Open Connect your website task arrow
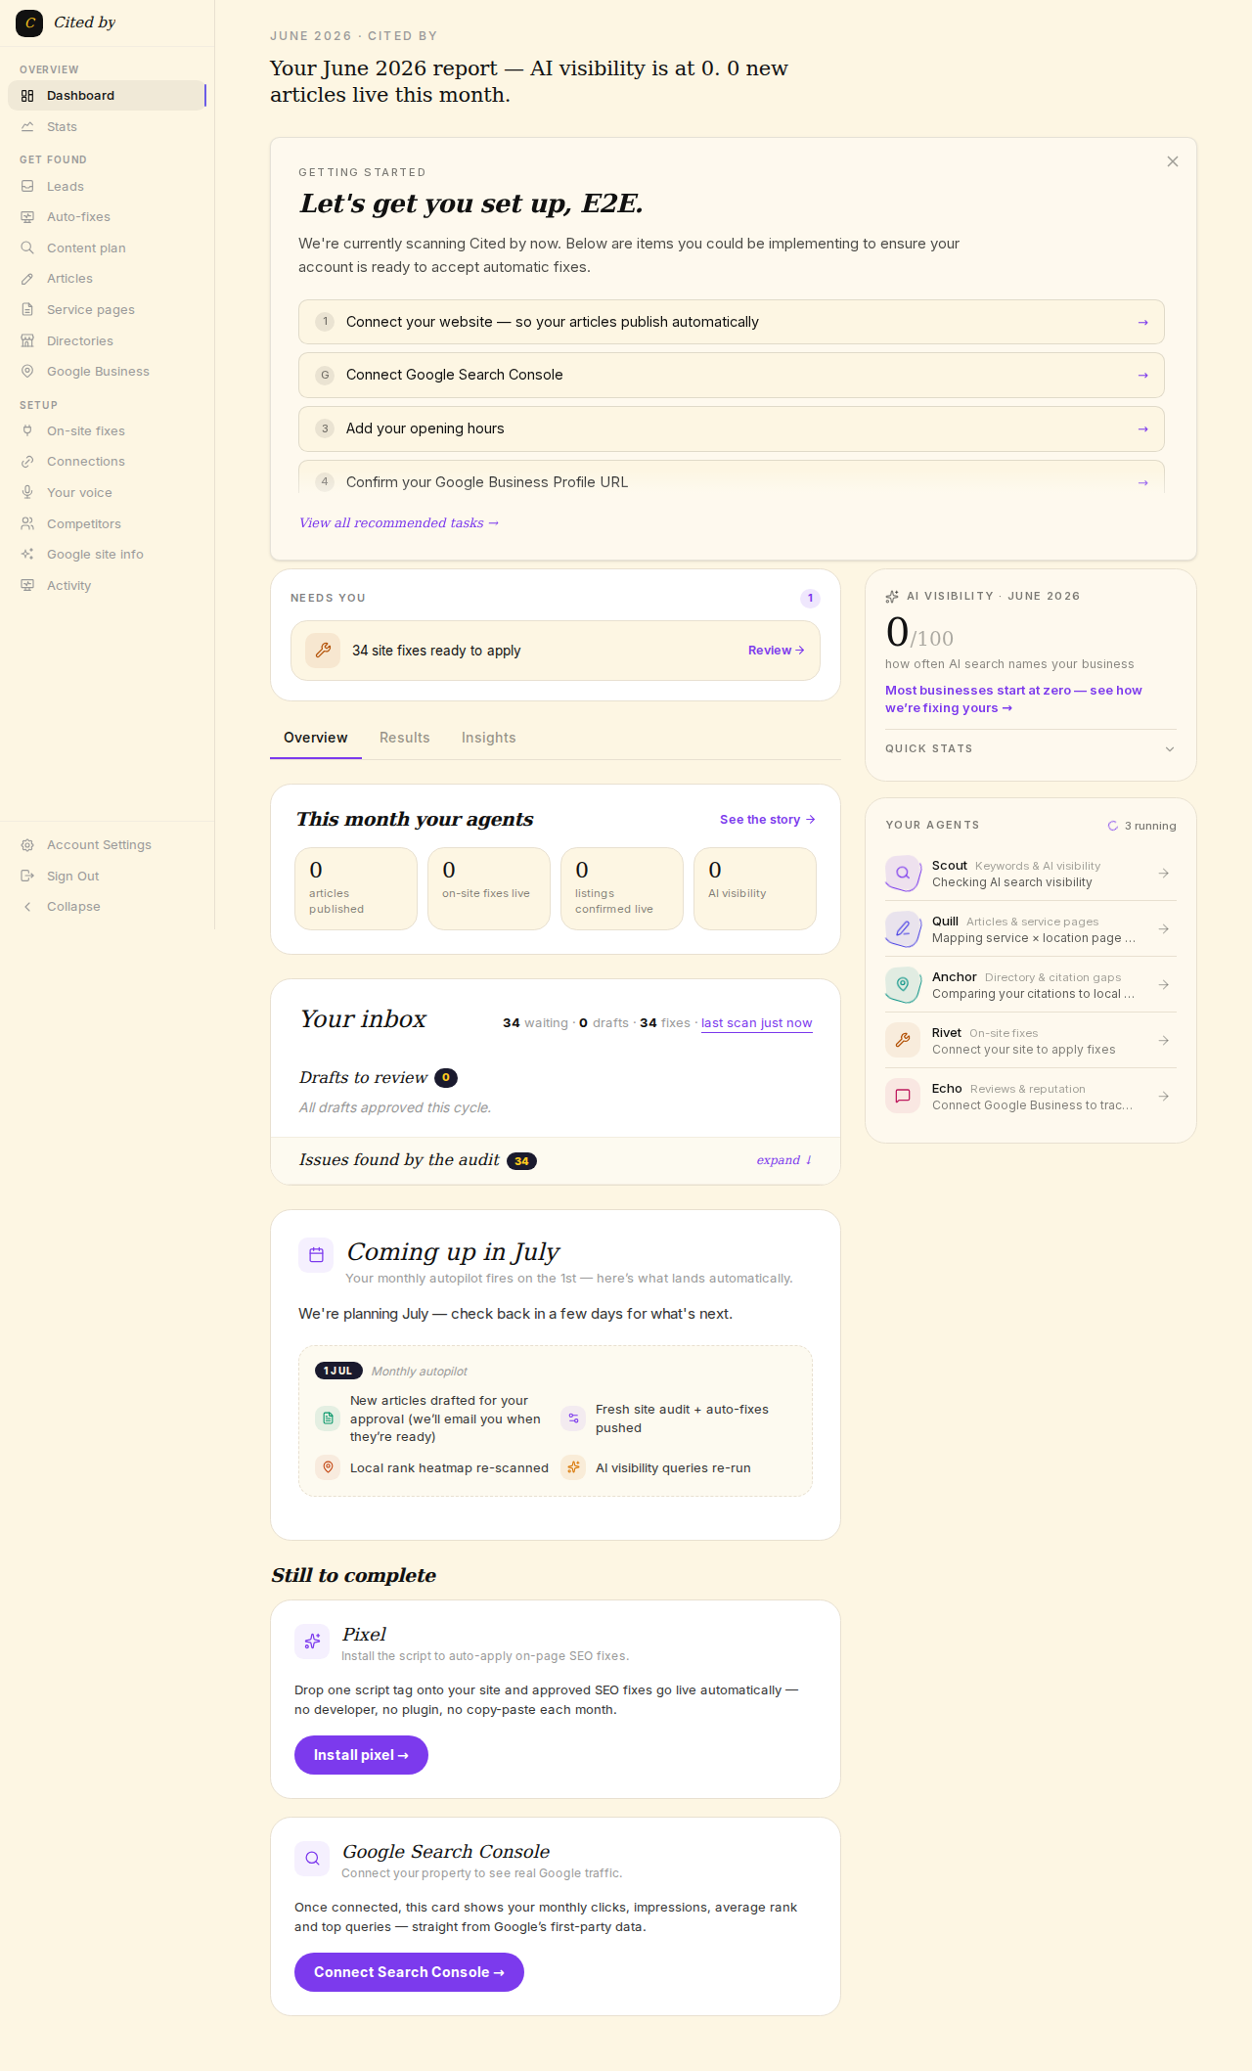Screen dimensions: 1252x2071 pos(1142,323)
